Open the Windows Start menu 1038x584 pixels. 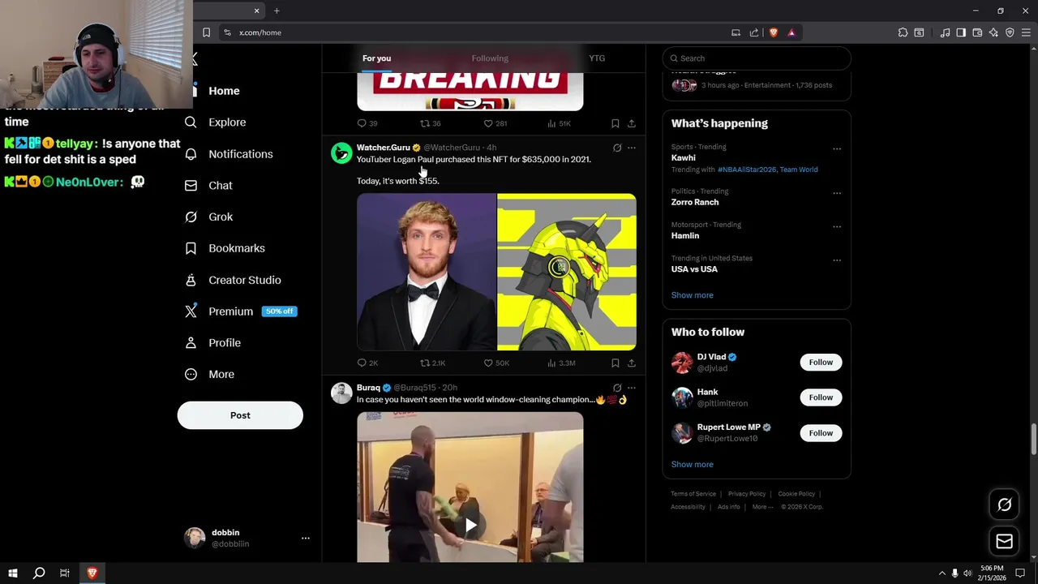tap(13, 573)
